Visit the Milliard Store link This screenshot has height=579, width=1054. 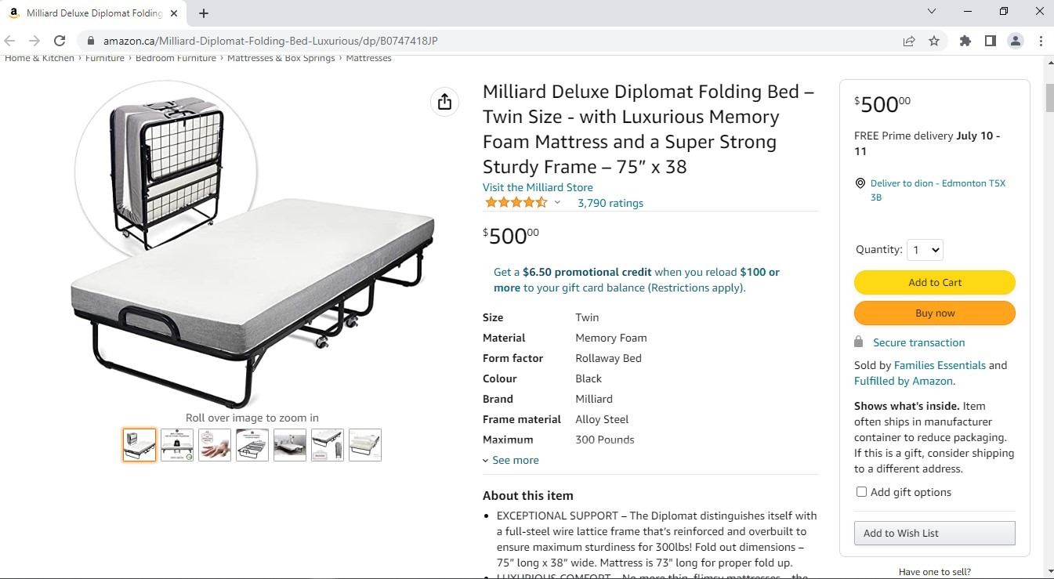pos(538,187)
